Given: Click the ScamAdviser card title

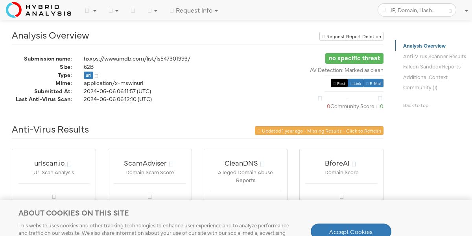Looking at the screenshot, I should pos(145,163).
